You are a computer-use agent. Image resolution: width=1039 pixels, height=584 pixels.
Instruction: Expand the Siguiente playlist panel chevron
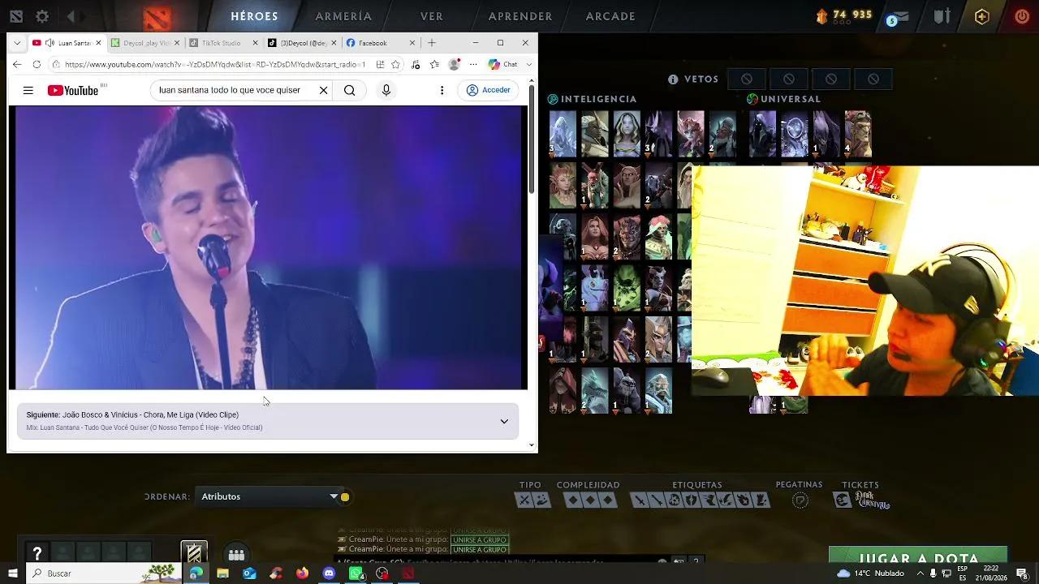pyautogui.click(x=504, y=421)
